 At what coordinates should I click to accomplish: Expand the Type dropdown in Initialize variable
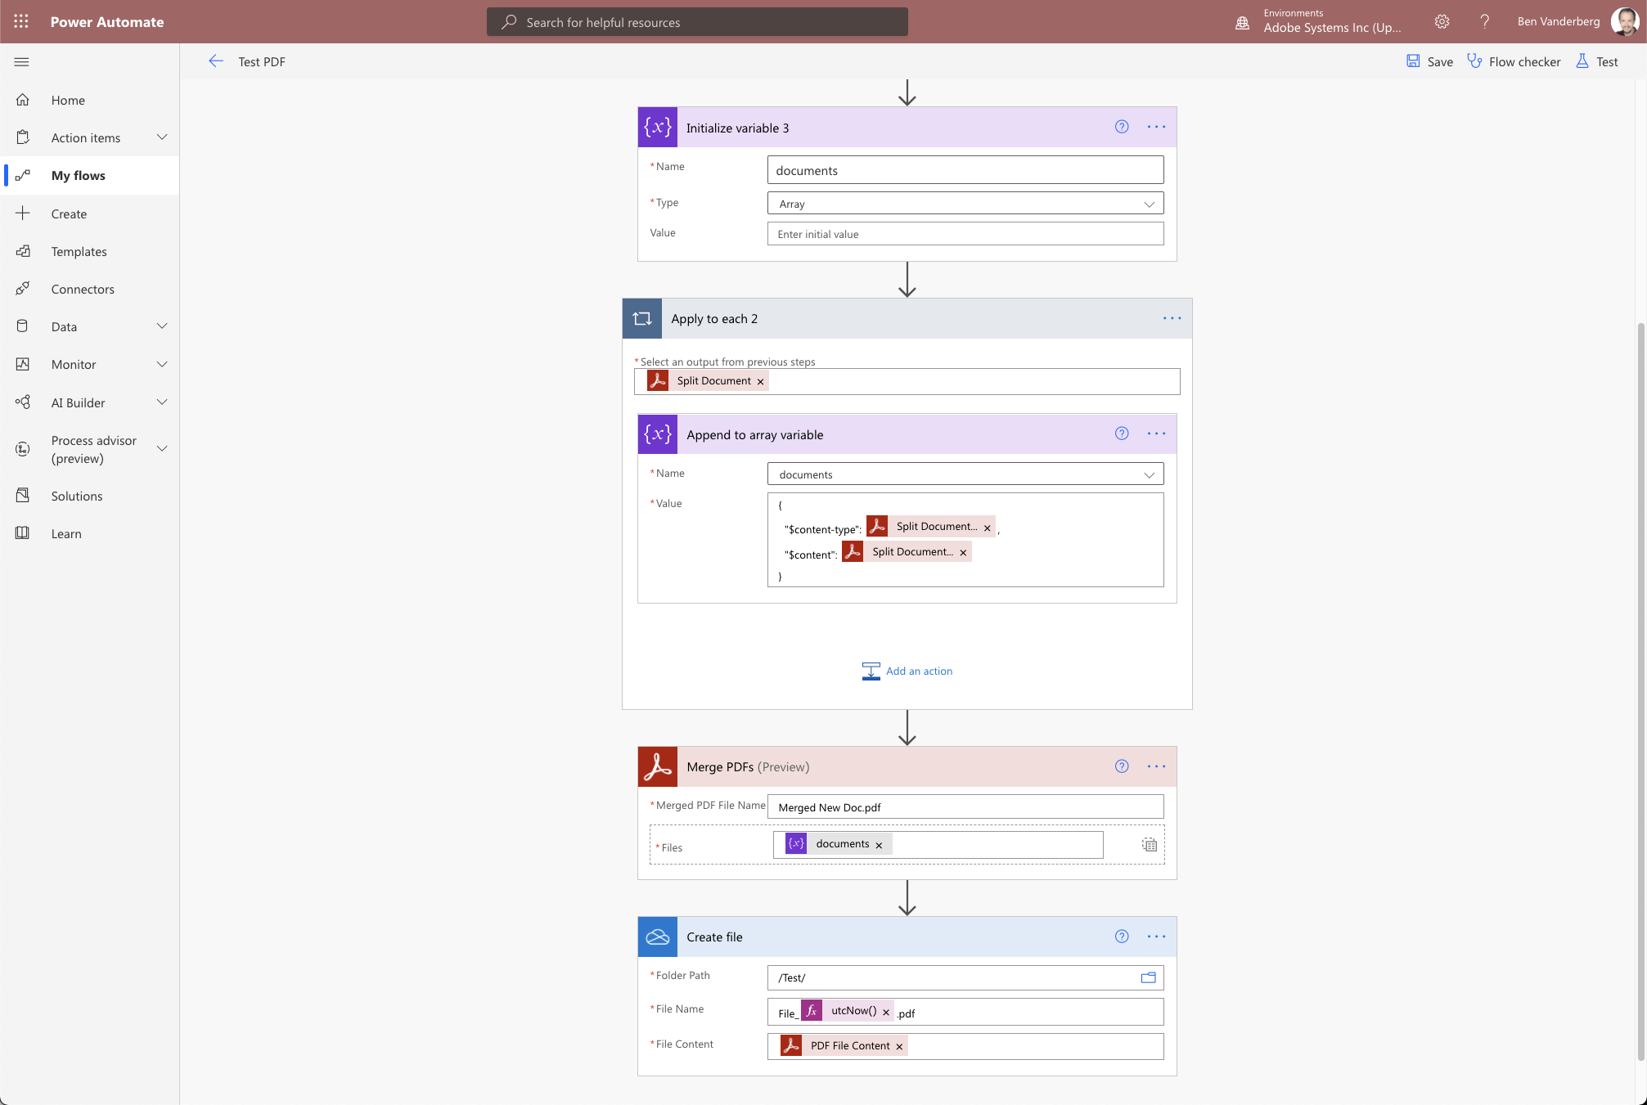coord(1146,204)
